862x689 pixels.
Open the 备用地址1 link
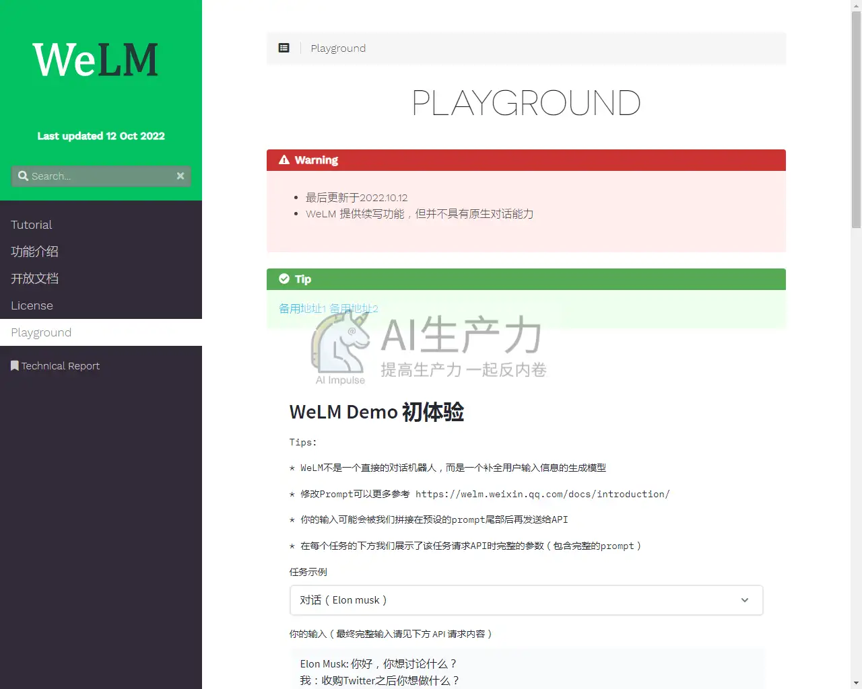pyautogui.click(x=302, y=308)
